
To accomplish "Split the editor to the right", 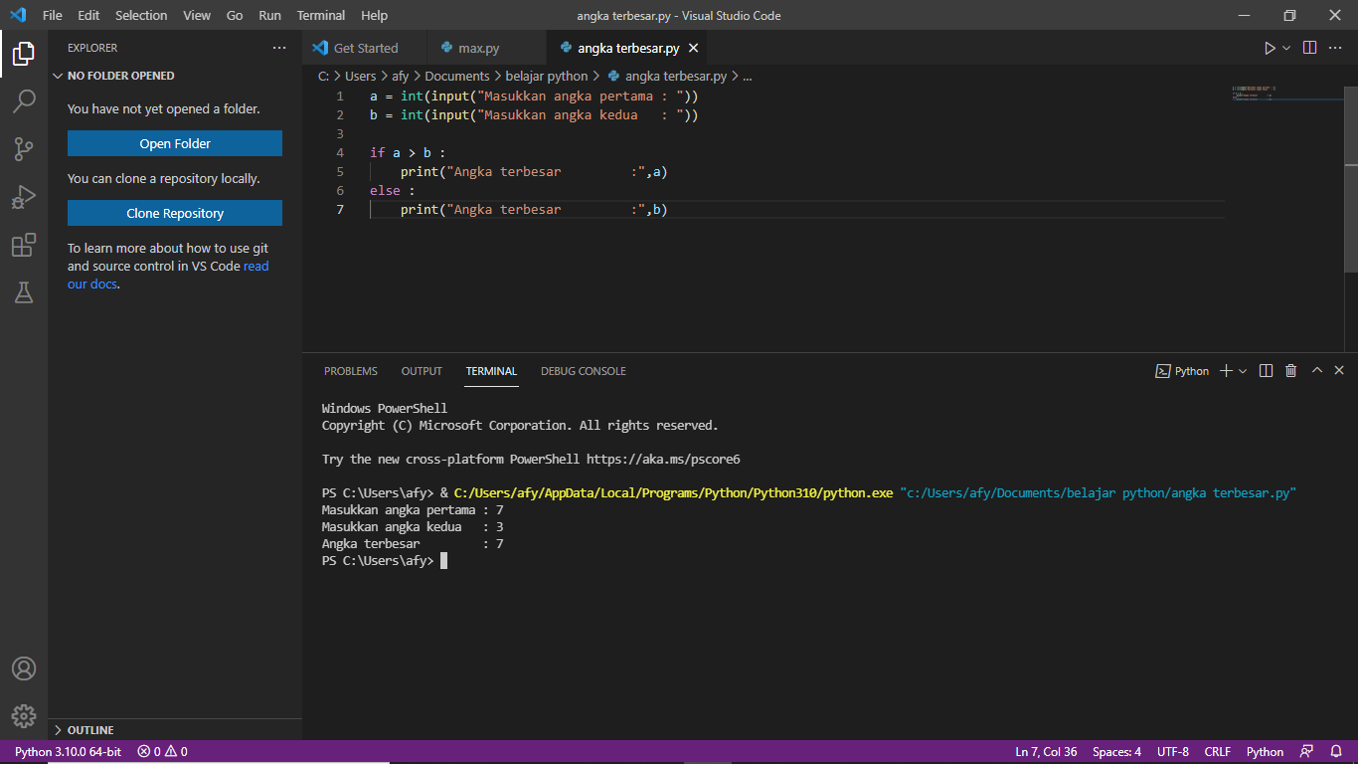I will click(1310, 48).
